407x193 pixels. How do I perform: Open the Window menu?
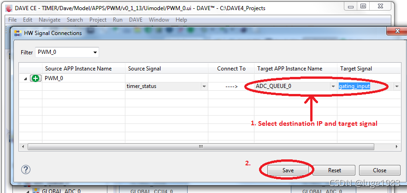click(159, 20)
